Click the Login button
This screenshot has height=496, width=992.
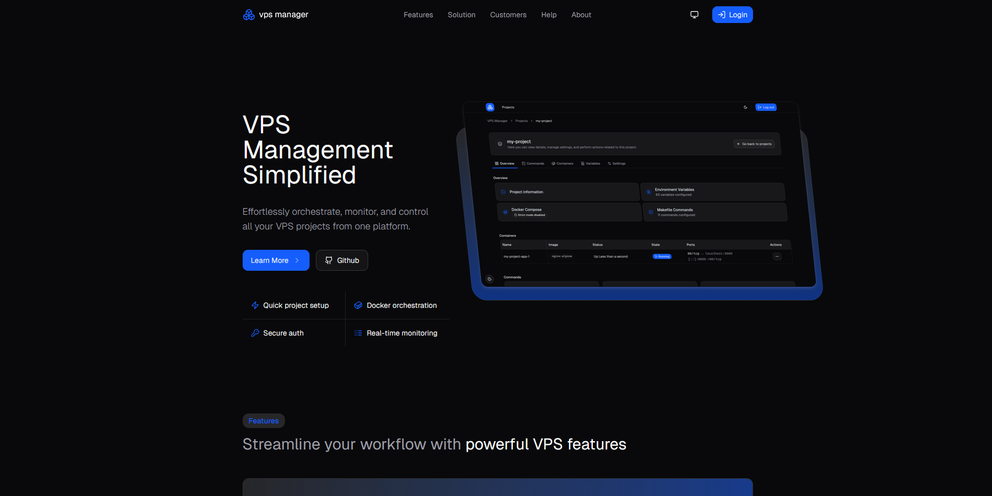[x=732, y=15]
